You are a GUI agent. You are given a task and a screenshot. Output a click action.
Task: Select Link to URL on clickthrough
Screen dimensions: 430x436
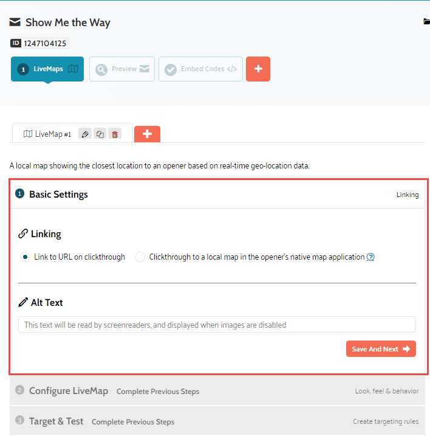click(25, 257)
